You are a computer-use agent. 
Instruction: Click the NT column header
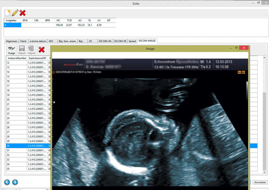(x=109, y=21)
